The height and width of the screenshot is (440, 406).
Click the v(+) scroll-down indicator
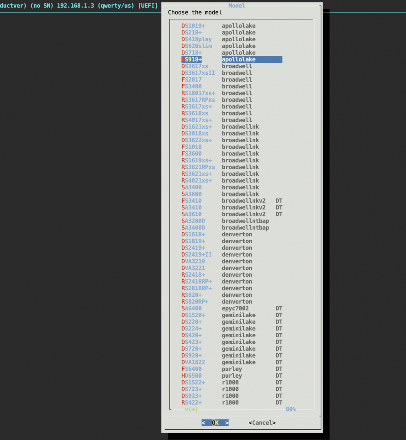coord(191,409)
